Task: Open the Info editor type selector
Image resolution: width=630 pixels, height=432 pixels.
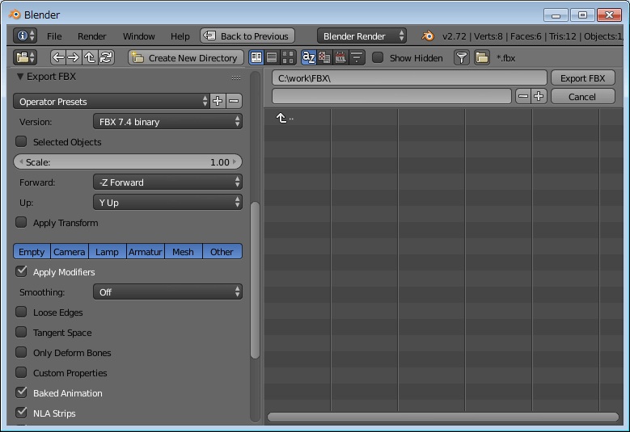Action: [25, 36]
